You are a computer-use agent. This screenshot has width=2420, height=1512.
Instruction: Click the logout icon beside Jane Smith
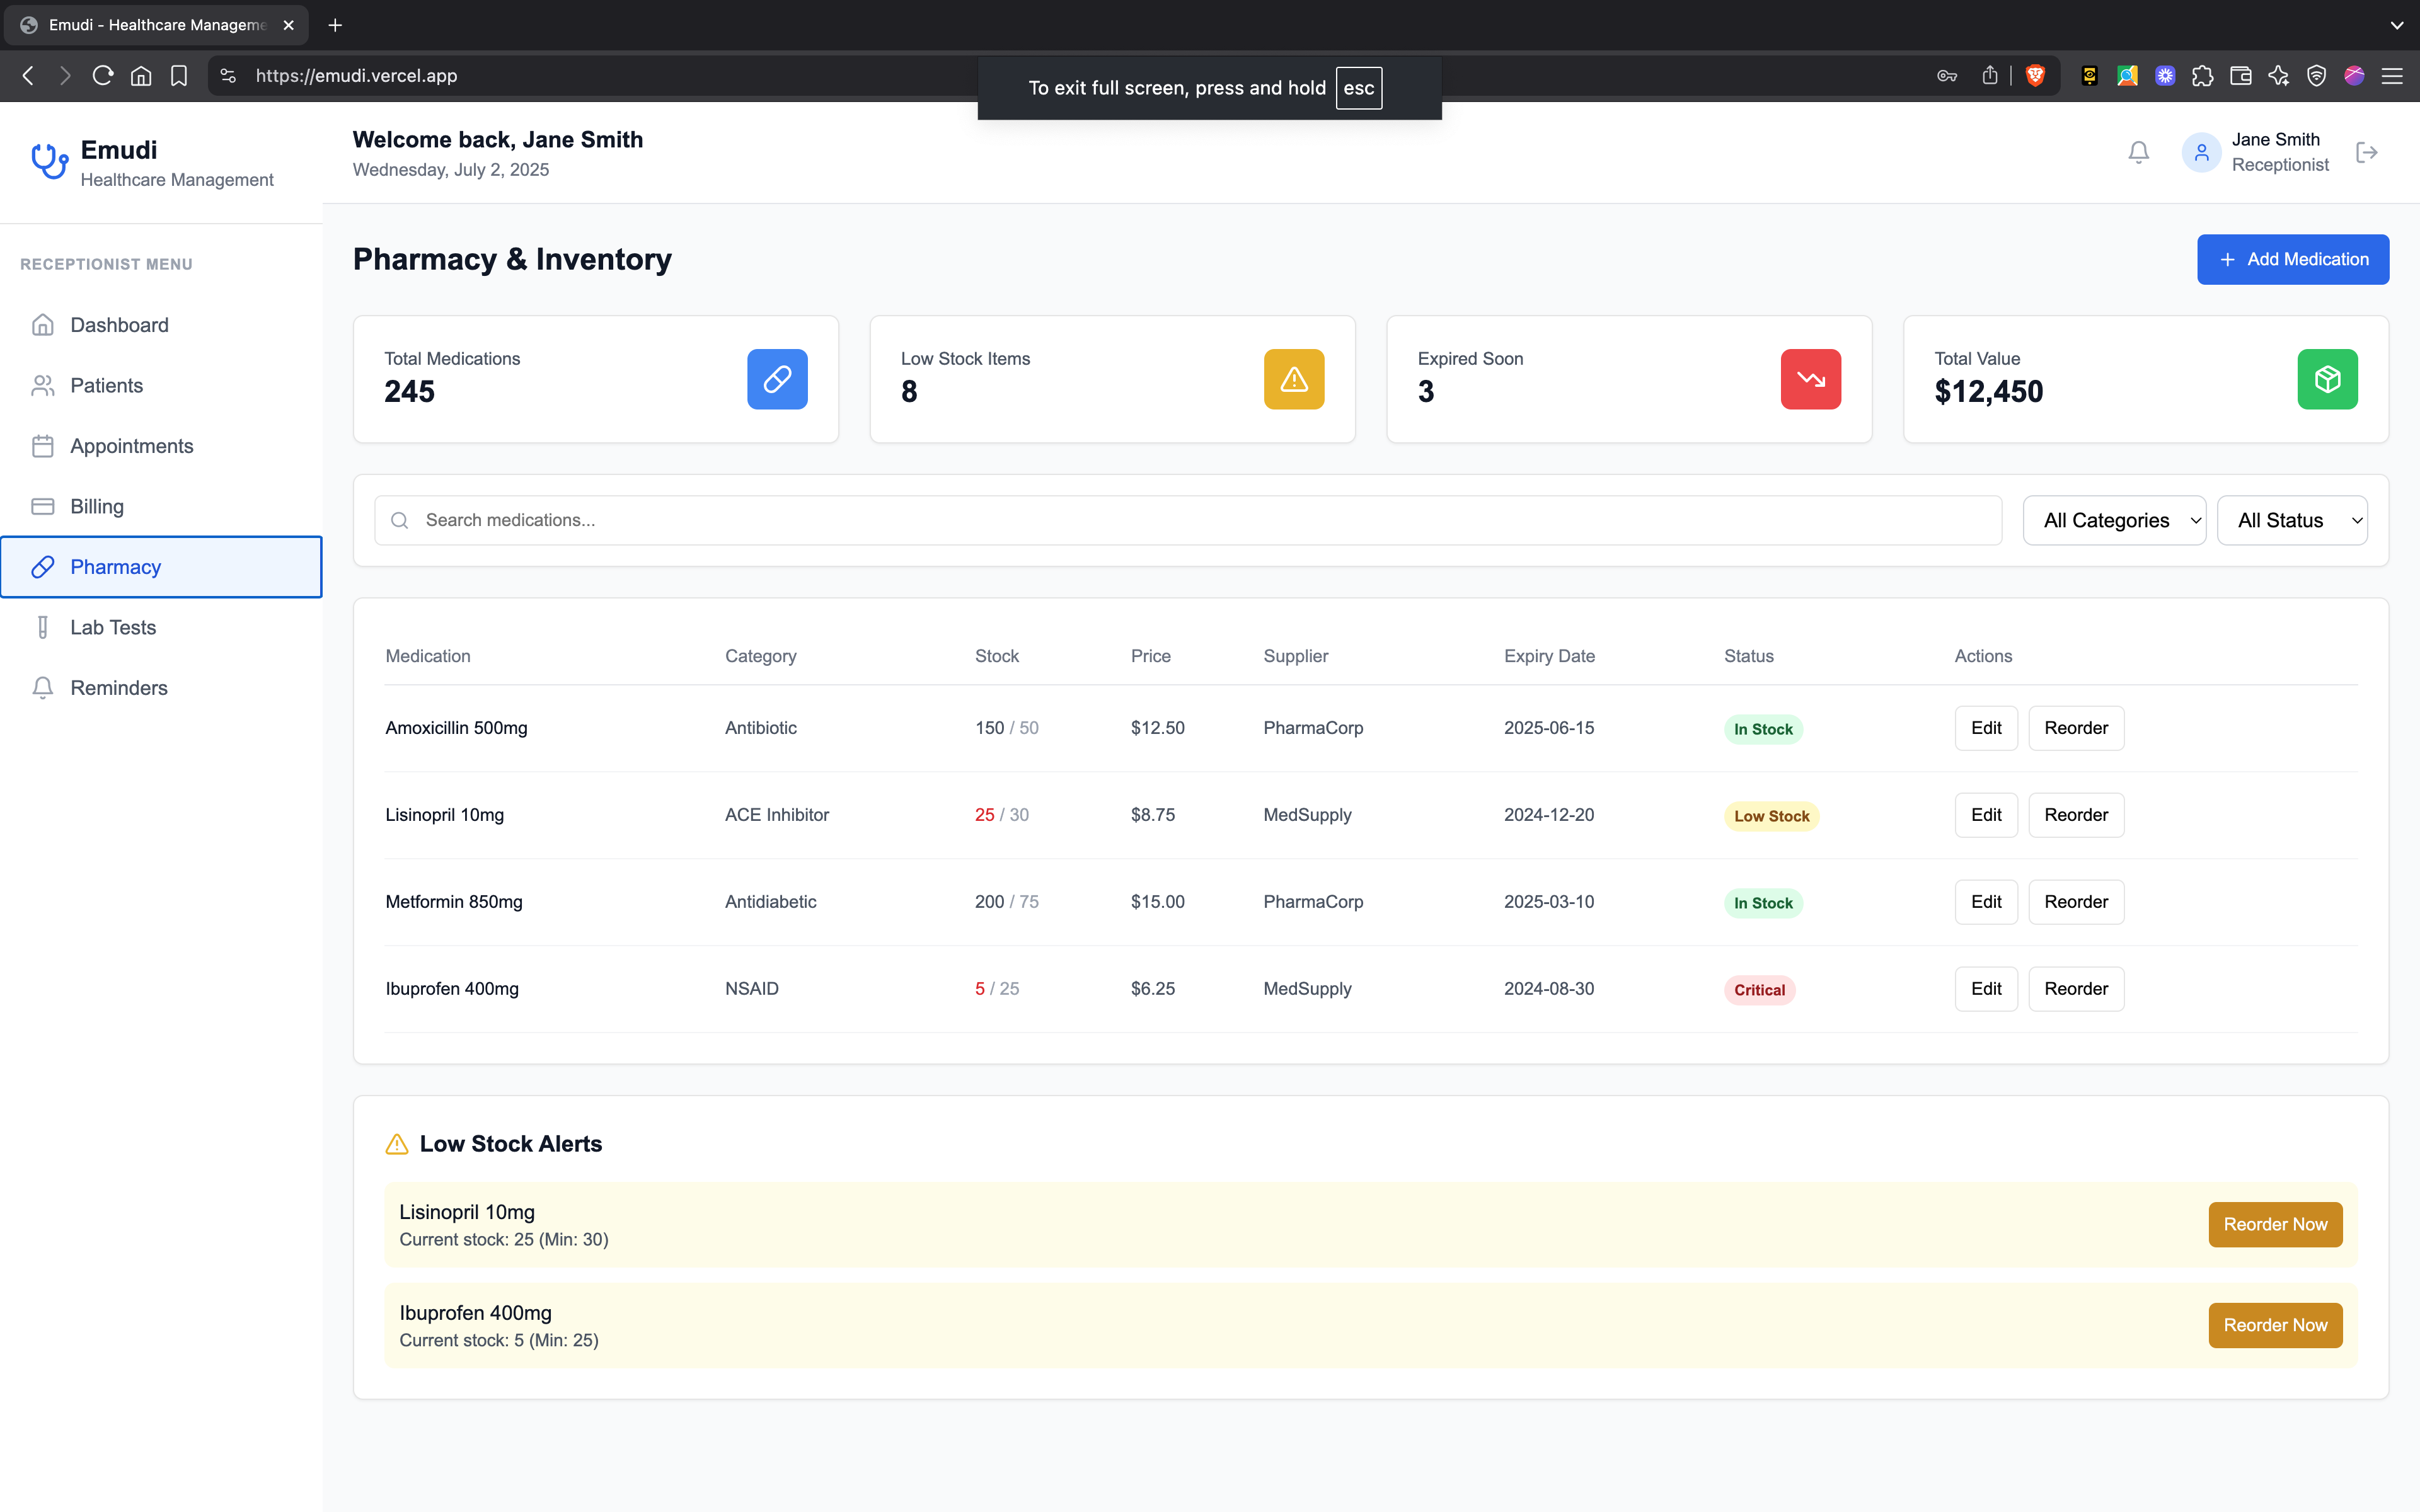click(2366, 152)
